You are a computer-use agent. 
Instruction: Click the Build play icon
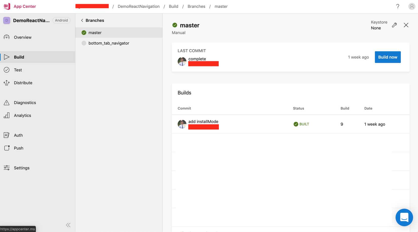click(x=7, y=57)
